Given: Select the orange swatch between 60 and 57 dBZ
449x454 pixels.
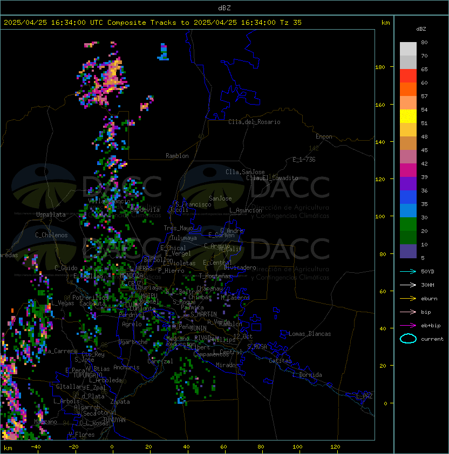Looking at the screenshot, I should pyautogui.click(x=408, y=89).
